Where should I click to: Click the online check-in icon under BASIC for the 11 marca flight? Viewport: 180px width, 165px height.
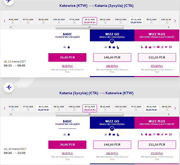65,47
